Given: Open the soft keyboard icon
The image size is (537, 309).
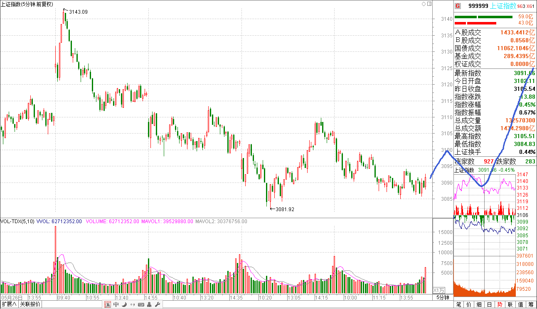Looking at the screenshot, I should 141,305.
